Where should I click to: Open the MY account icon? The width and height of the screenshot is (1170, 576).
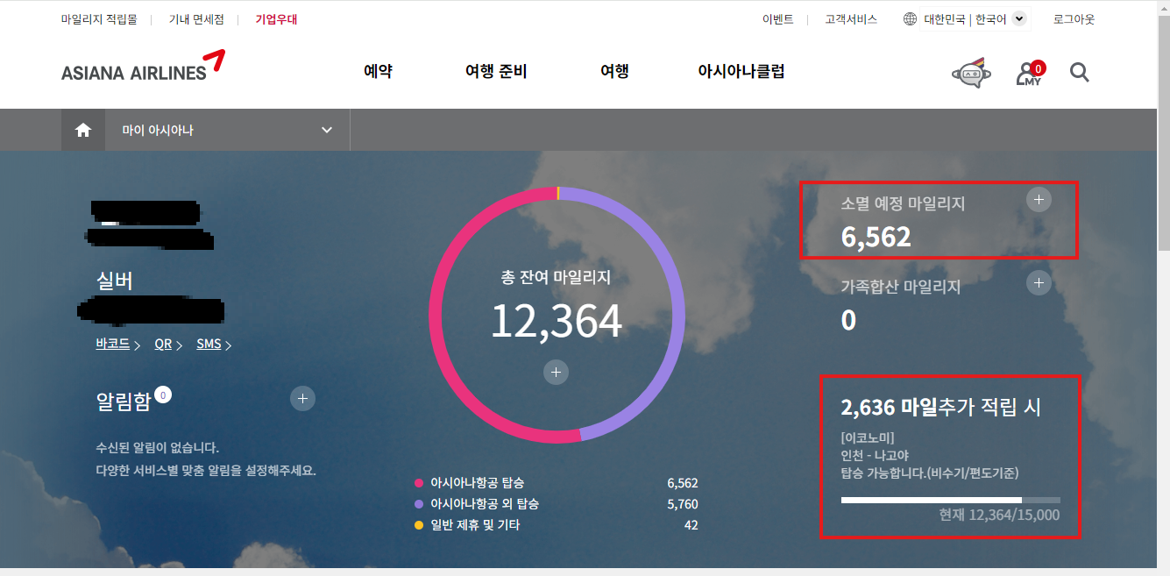click(1030, 73)
